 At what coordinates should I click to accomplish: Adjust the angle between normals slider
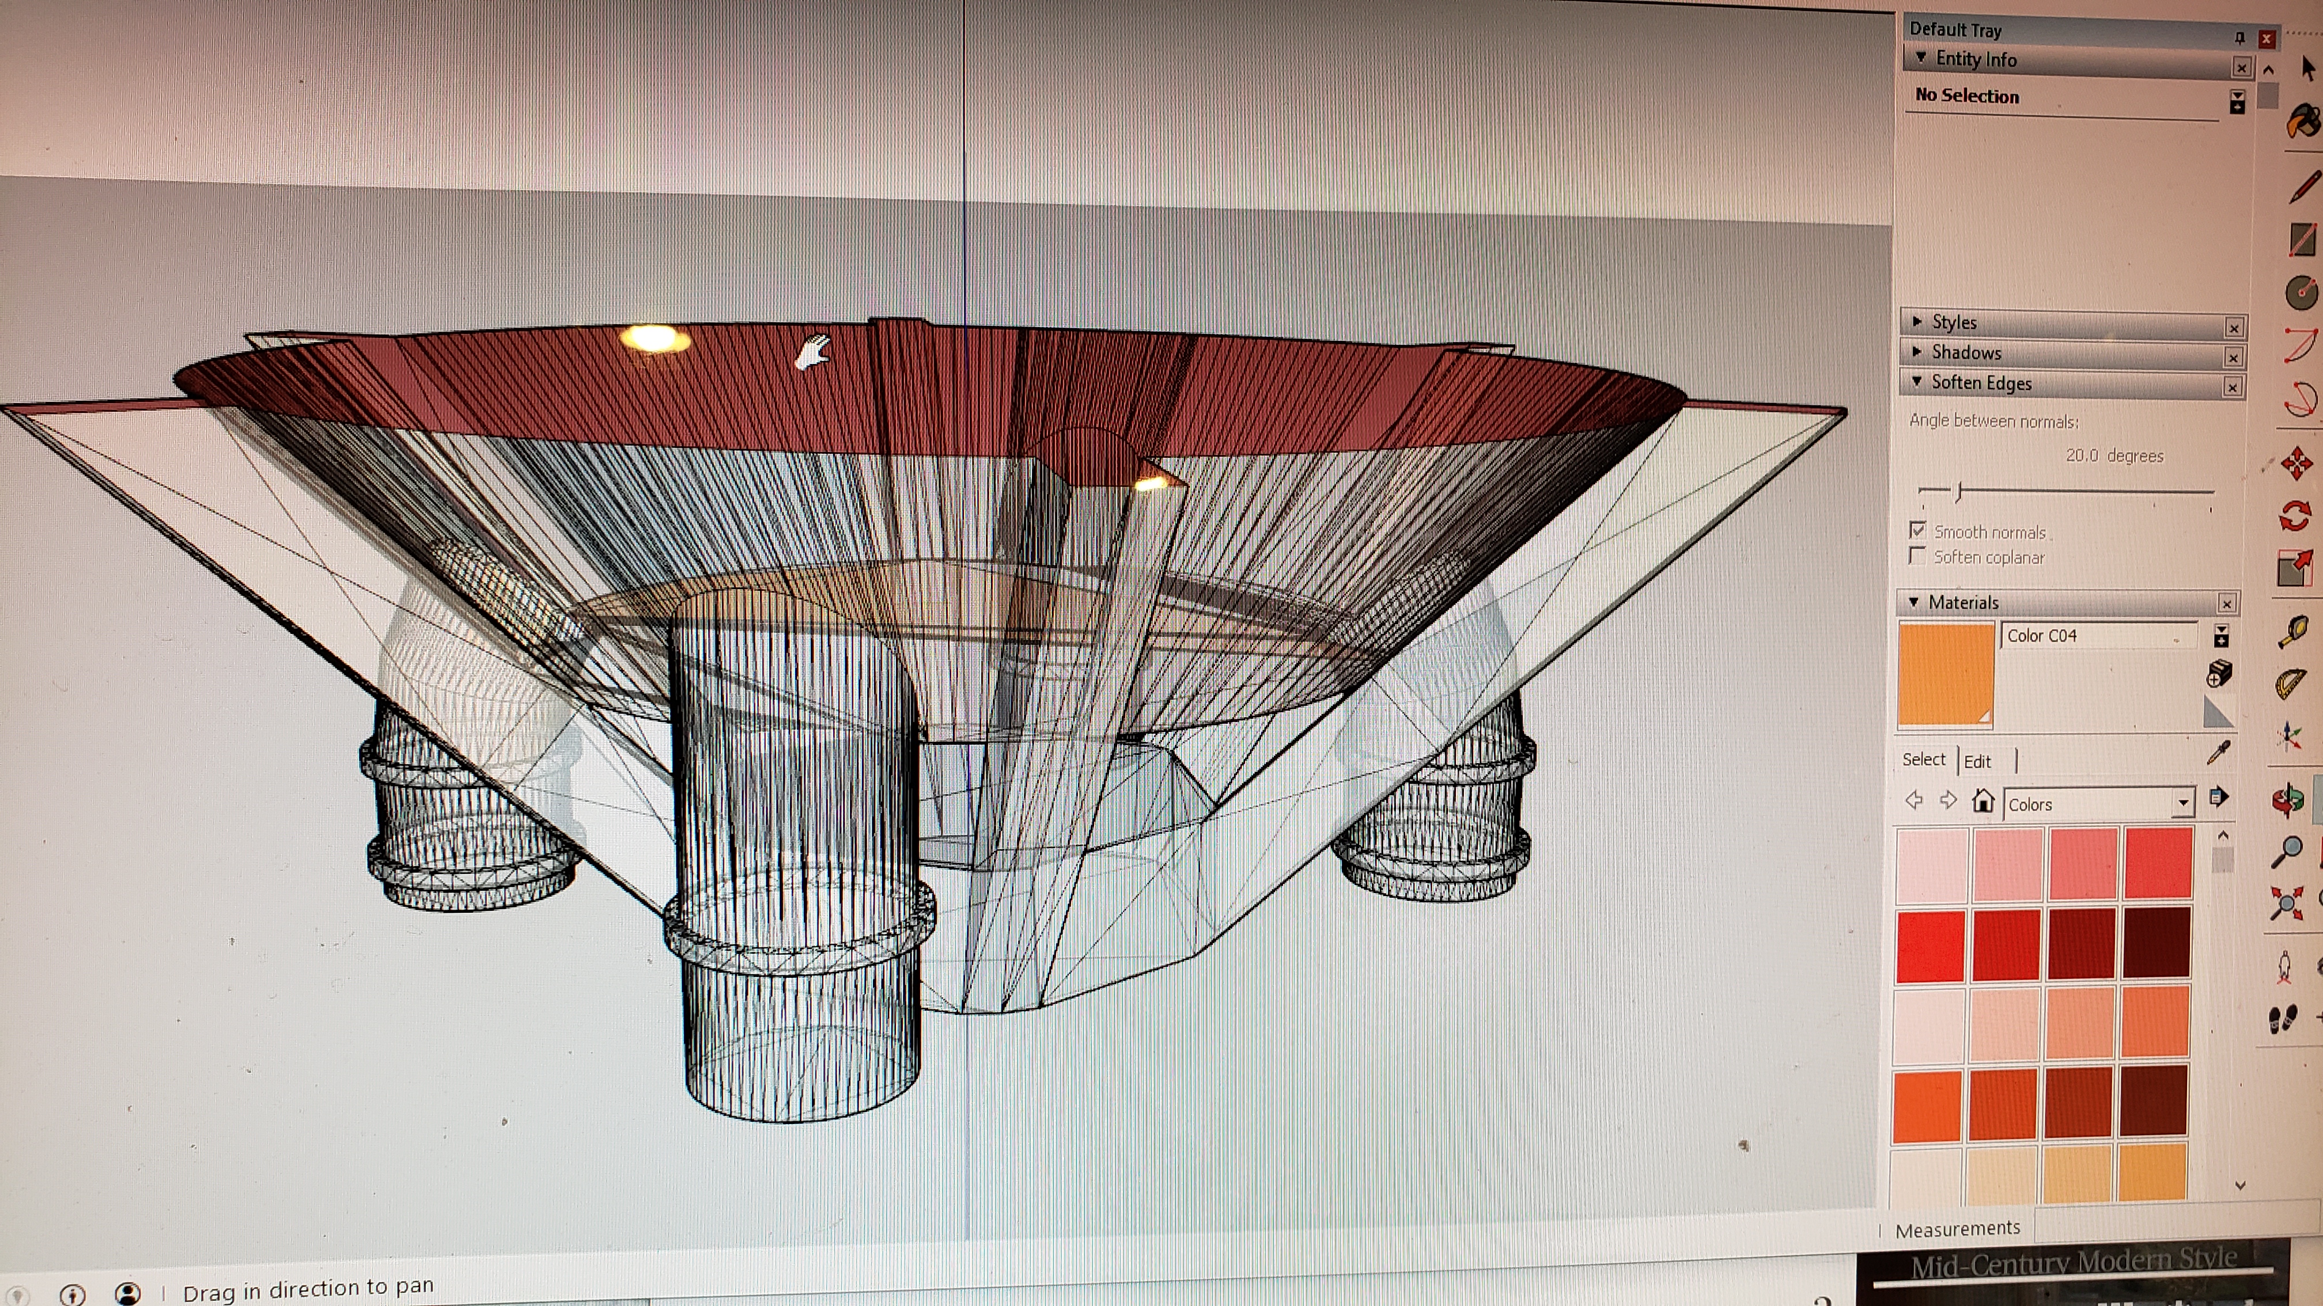click(x=1959, y=491)
